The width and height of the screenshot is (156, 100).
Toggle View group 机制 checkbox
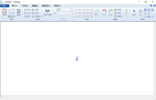click(33, 13)
